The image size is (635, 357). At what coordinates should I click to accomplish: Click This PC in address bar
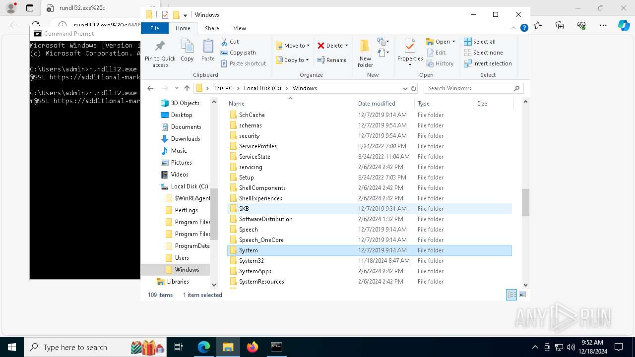pos(223,88)
